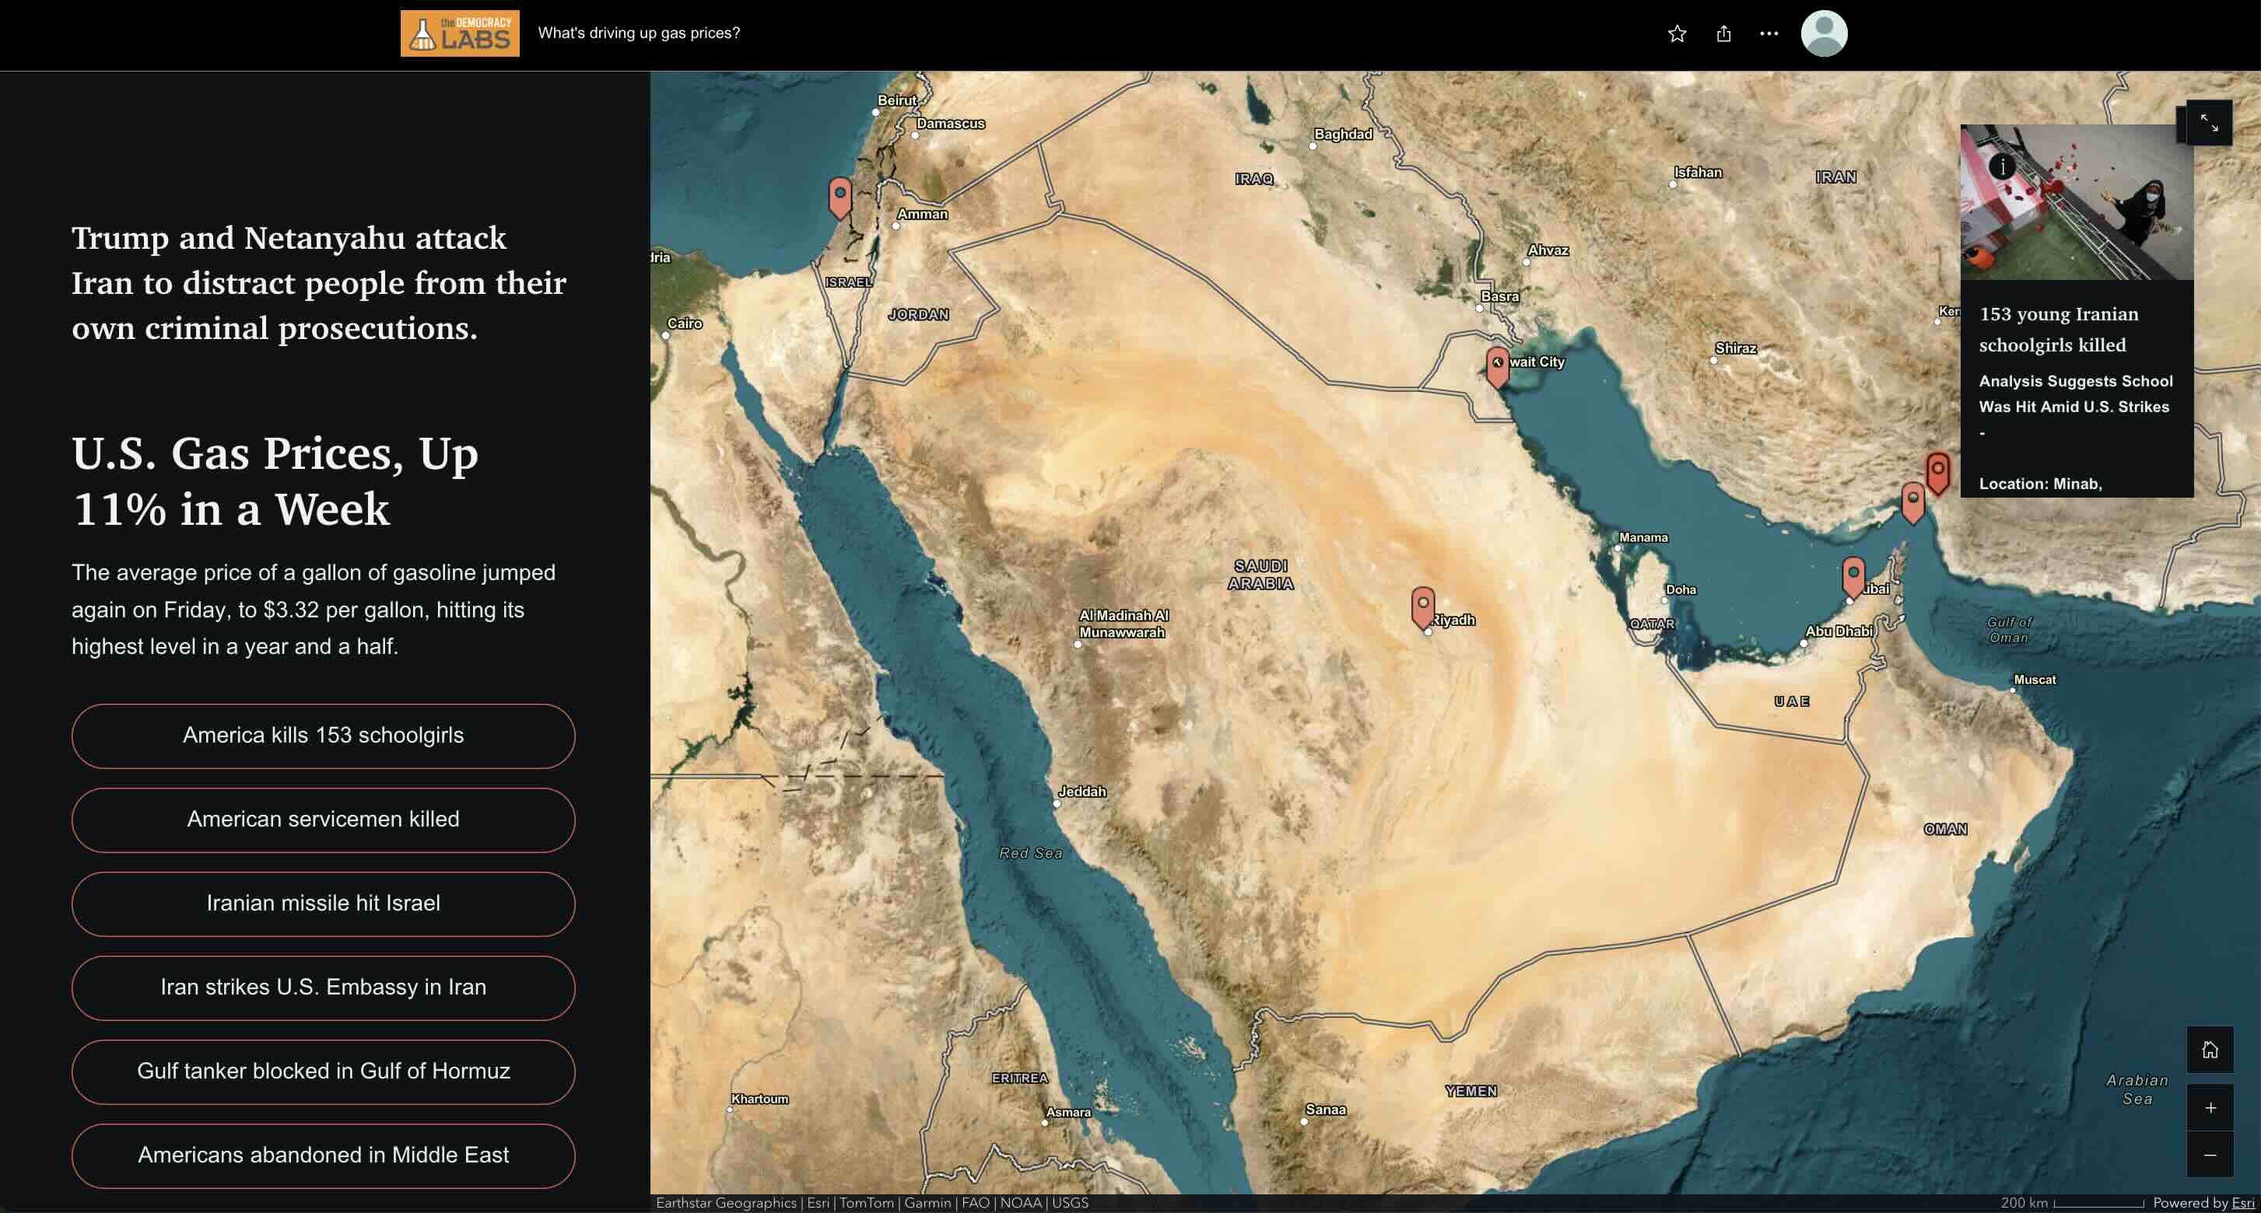Select the map pin near Dubai
2261x1213 pixels.
tap(1853, 575)
